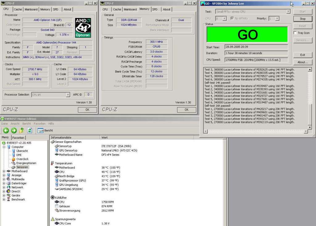Screen dimensions: 316x226
Task: Switch to Cache tab in left CPU-Z
Action: 18,10
